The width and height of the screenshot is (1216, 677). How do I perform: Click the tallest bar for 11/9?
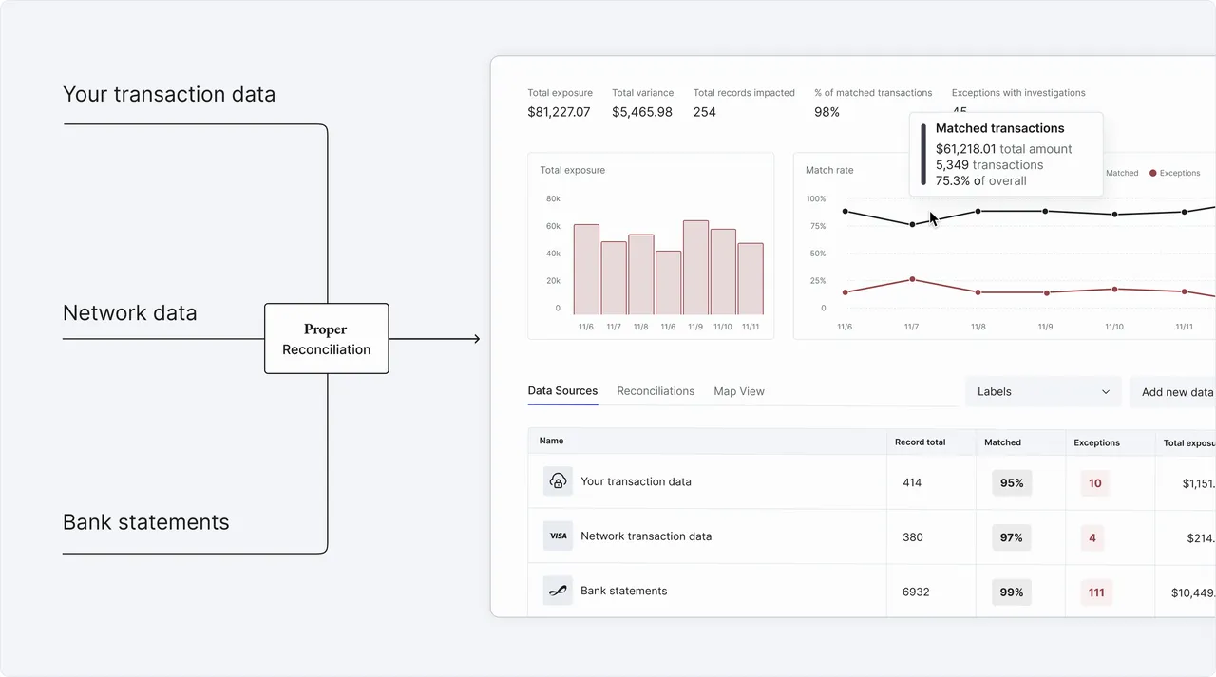(x=695, y=268)
